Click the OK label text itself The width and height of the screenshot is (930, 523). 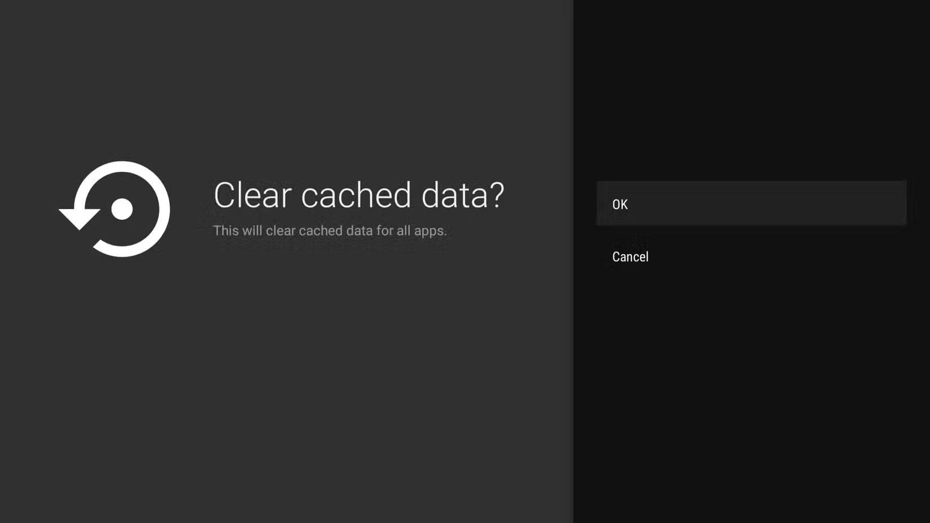point(619,204)
